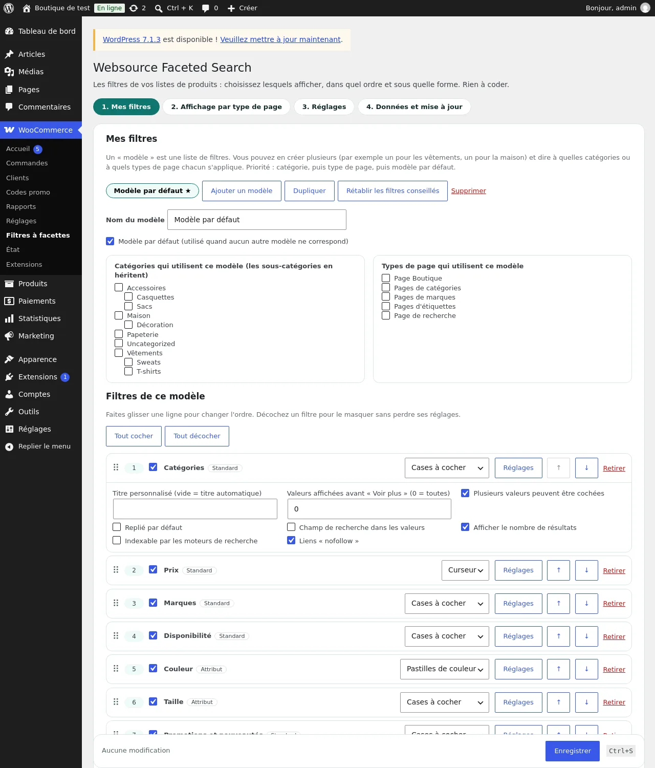Uncheck the Modèle par défaut checkbox
This screenshot has height=768, width=655.
(110, 241)
